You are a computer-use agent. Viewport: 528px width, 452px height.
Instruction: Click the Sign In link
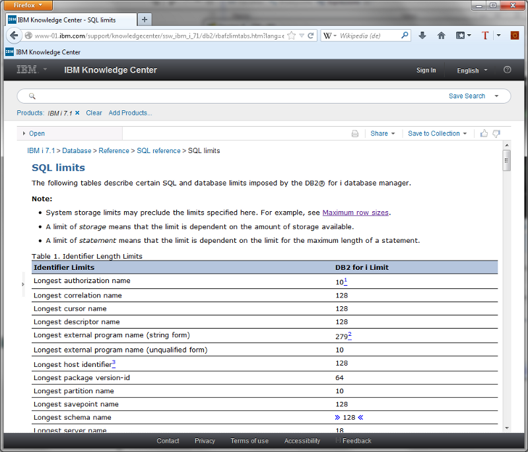(x=426, y=71)
